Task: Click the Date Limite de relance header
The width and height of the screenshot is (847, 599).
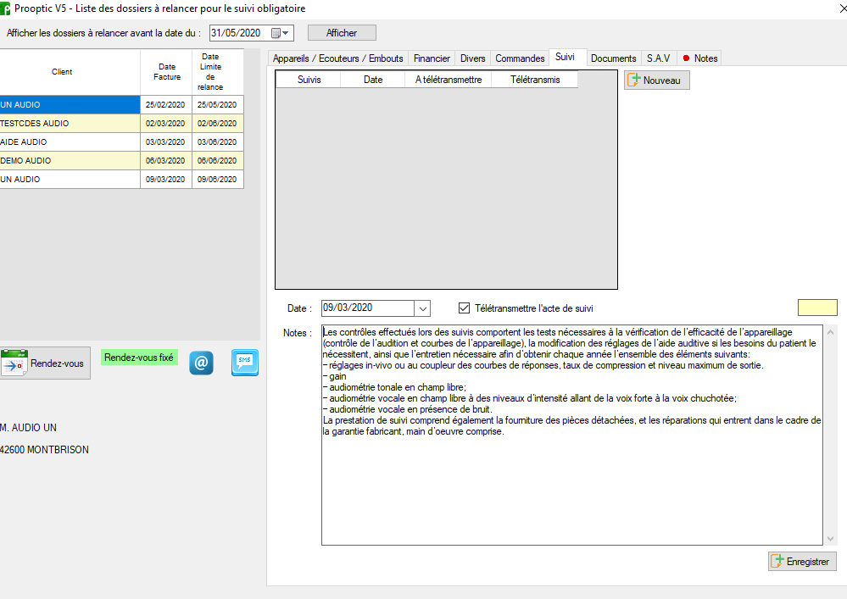Action: [218, 72]
